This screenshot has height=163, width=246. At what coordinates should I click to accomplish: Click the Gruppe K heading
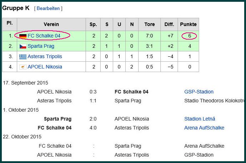point(16,8)
